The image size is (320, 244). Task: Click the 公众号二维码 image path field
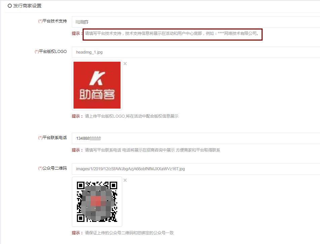click(196, 169)
